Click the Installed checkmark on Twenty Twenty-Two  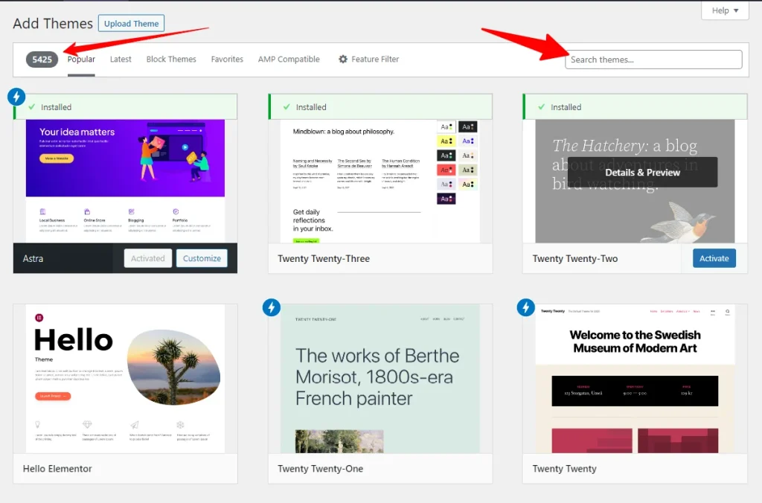540,106
